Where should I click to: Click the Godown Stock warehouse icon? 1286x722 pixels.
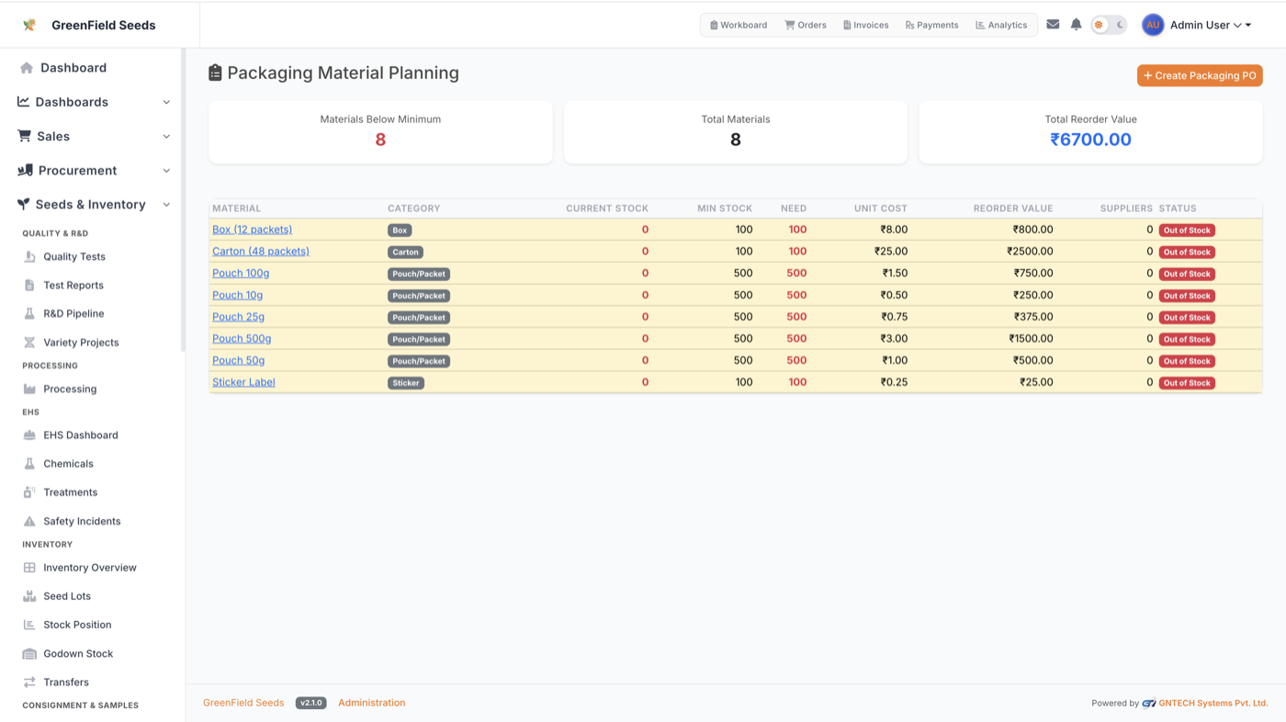(x=29, y=654)
